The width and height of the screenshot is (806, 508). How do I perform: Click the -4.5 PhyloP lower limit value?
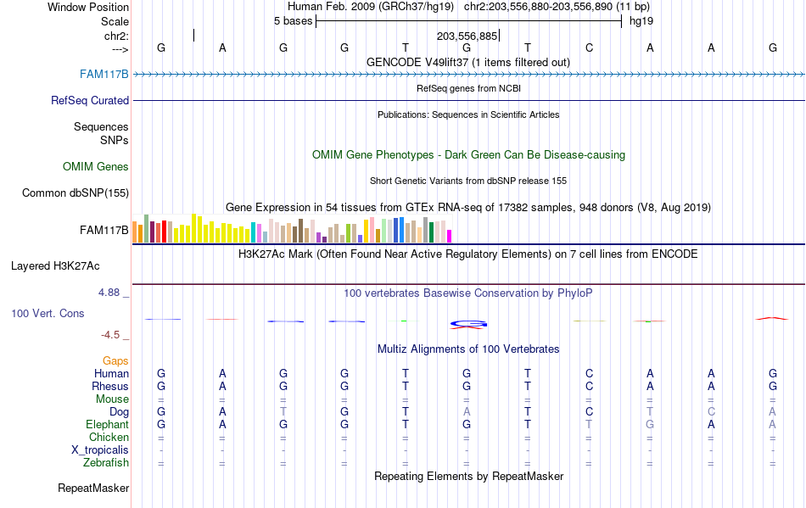coord(110,335)
